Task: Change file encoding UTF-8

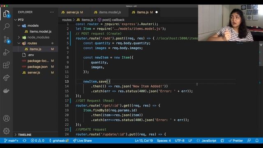Action: pos(180,141)
